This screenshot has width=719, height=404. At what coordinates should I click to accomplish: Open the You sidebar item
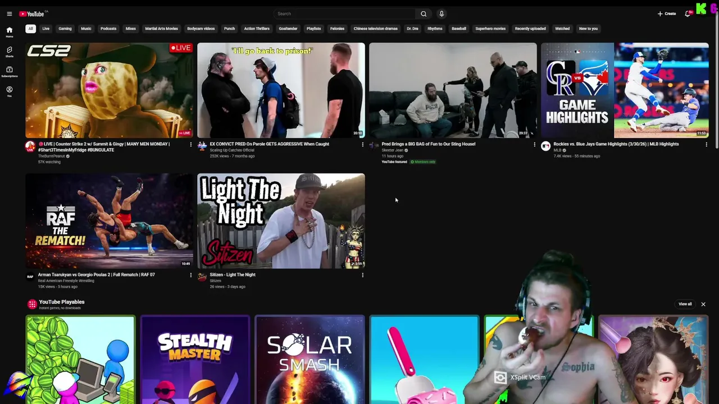(9, 91)
